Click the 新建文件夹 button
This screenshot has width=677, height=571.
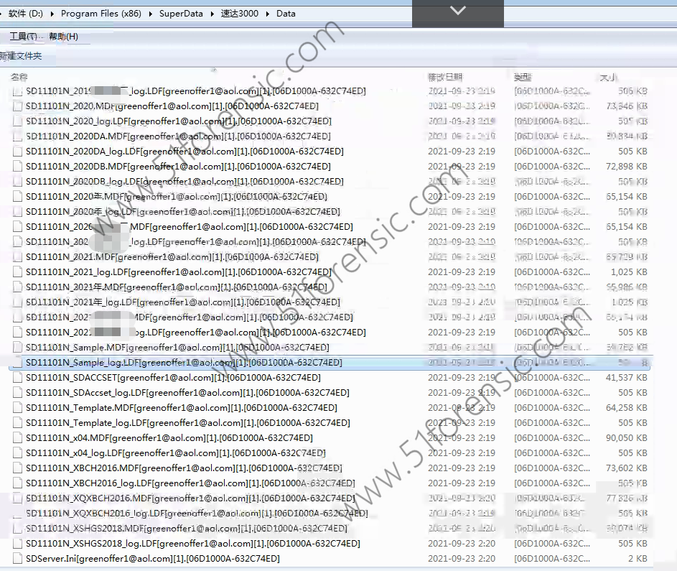(x=21, y=56)
